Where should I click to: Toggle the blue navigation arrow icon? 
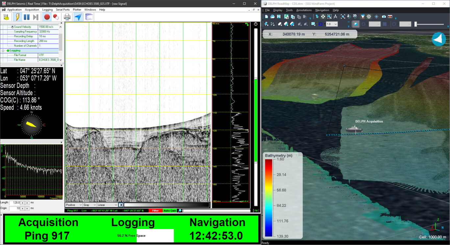coord(78,17)
